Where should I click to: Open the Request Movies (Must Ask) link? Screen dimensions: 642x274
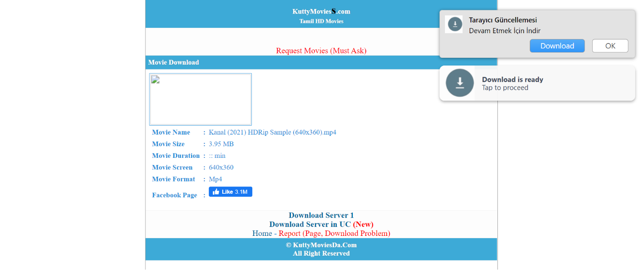click(x=321, y=51)
